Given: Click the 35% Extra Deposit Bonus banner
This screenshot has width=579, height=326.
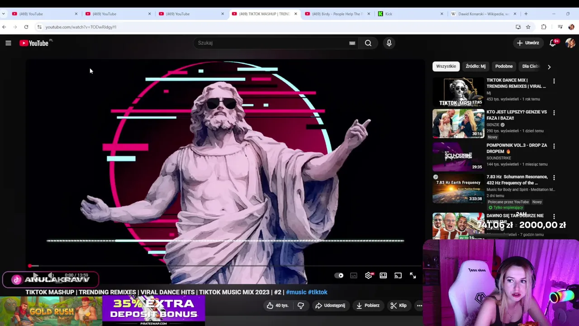Looking at the screenshot, I should tap(154, 312).
